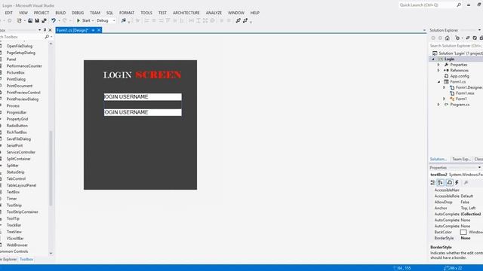Pin the Form1.cs [Design] document tab
Screen dimensions: 483x271
[x=93, y=30]
